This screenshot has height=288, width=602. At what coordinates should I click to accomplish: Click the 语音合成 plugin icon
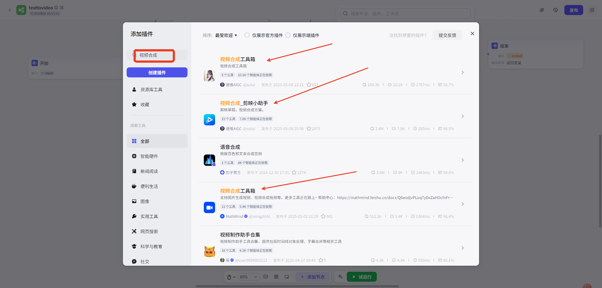(x=209, y=160)
